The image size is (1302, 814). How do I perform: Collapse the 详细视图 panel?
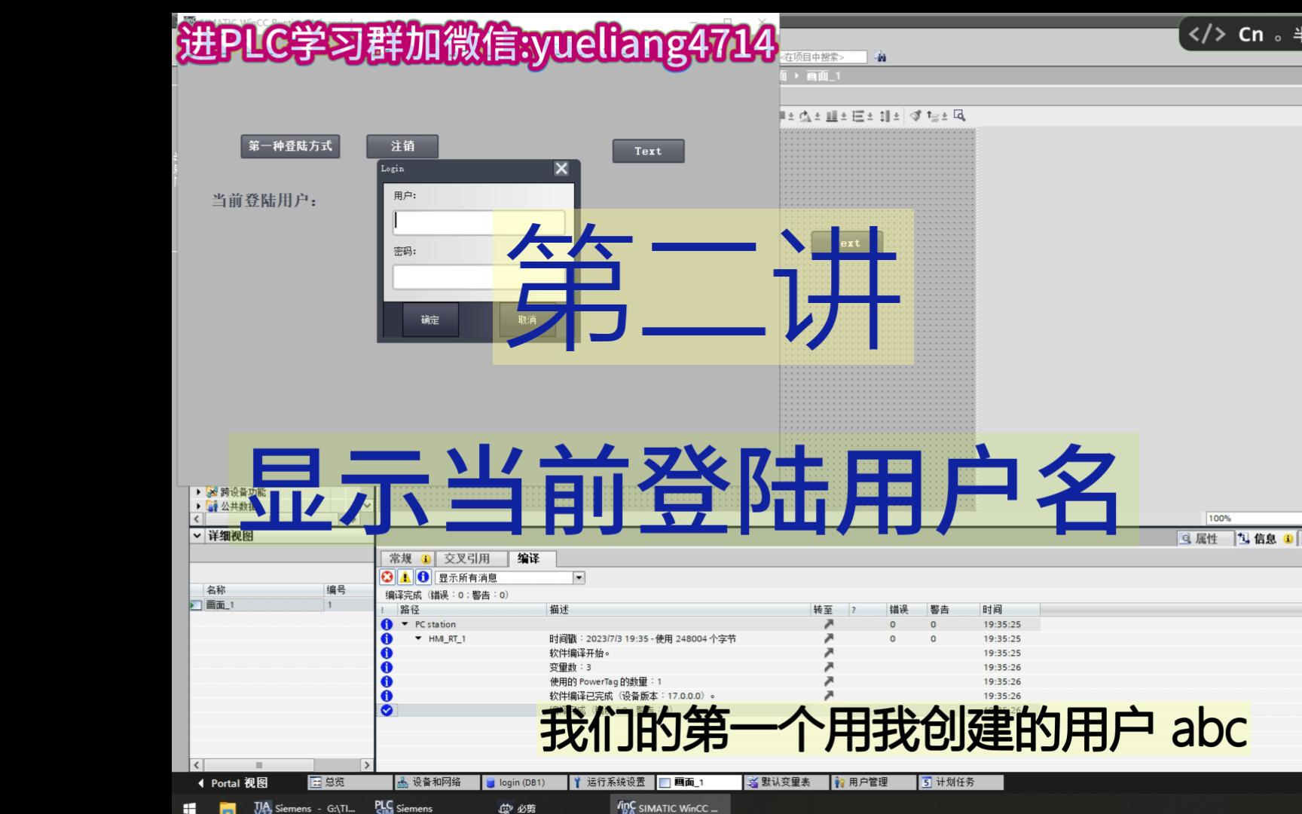197,536
